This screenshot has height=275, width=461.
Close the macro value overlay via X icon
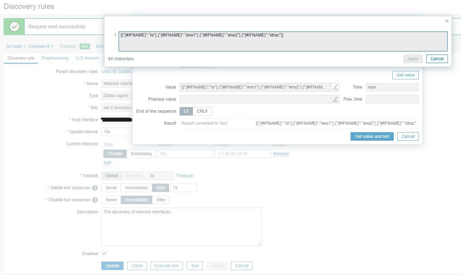[446, 21]
